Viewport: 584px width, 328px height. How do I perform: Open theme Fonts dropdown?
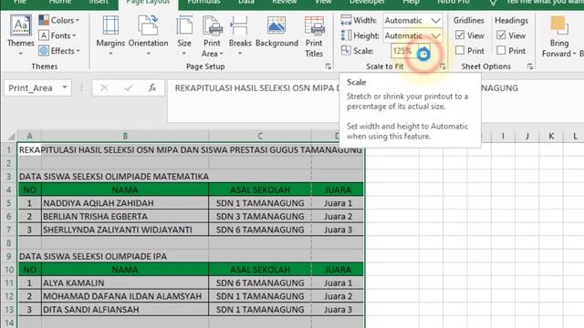(57, 36)
